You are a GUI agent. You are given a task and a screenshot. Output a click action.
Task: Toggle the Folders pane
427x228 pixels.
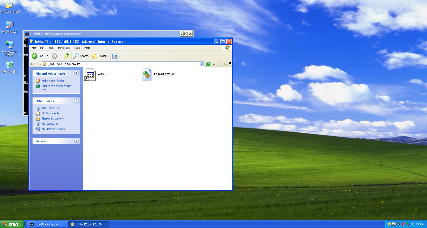point(100,56)
